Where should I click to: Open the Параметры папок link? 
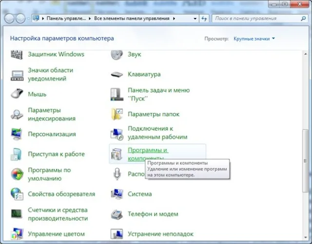pos(154,114)
